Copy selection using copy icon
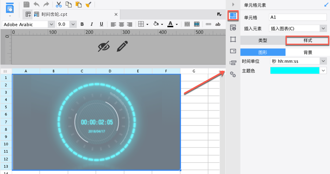This screenshot has width=330, height=174. click(x=69, y=4)
